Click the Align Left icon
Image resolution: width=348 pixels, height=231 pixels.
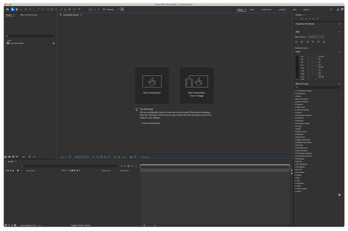[x=296, y=42]
